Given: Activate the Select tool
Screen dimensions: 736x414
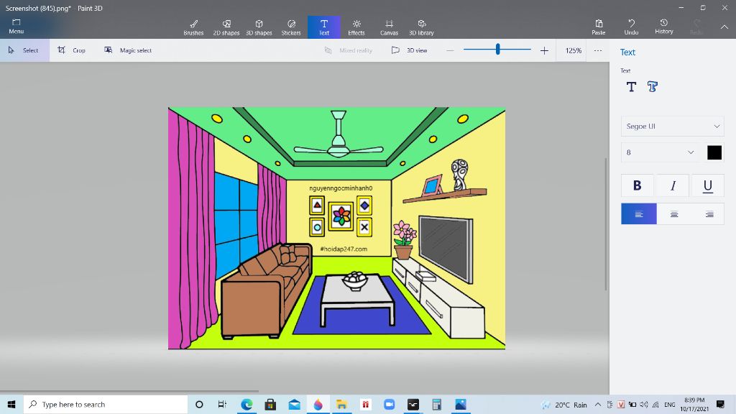Looking at the screenshot, I should point(24,50).
